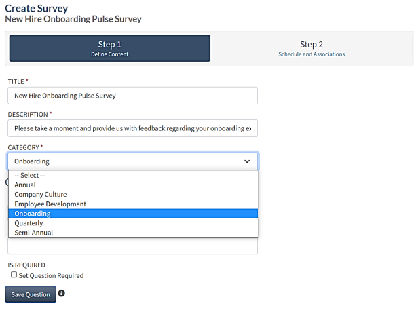This screenshot has height=310, width=414.
Task: Select the highlighted Onboarding list option
Action: [x=33, y=214]
